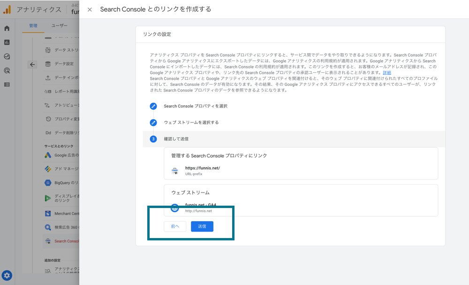The height and width of the screenshot is (285, 469).
Task: Open データ インポート menu item
Action: click(x=62, y=77)
